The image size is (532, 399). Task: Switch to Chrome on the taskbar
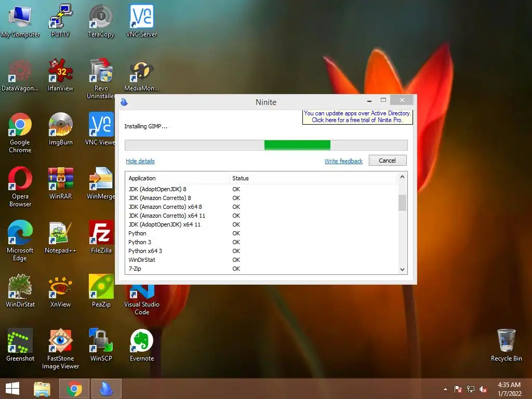point(74,389)
